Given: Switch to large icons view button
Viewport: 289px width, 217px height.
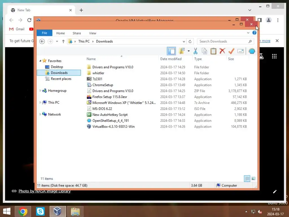Looking at the screenshot, I should 253,179.
